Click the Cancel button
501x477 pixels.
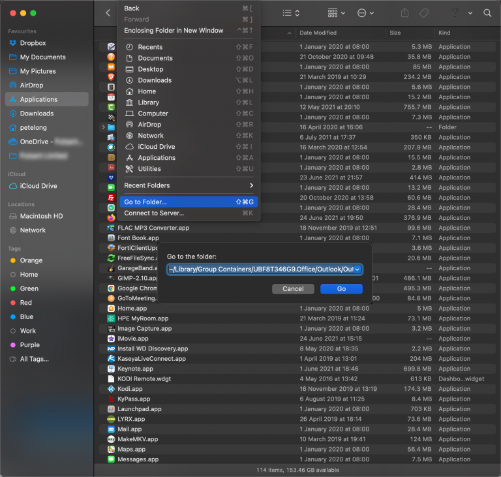pos(293,288)
